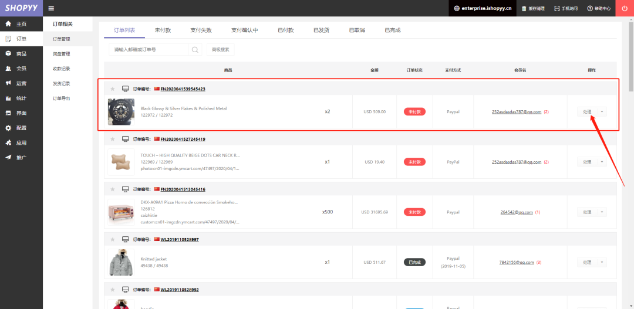Toggle the hamburger menu icon
The height and width of the screenshot is (309, 634).
click(x=51, y=8)
